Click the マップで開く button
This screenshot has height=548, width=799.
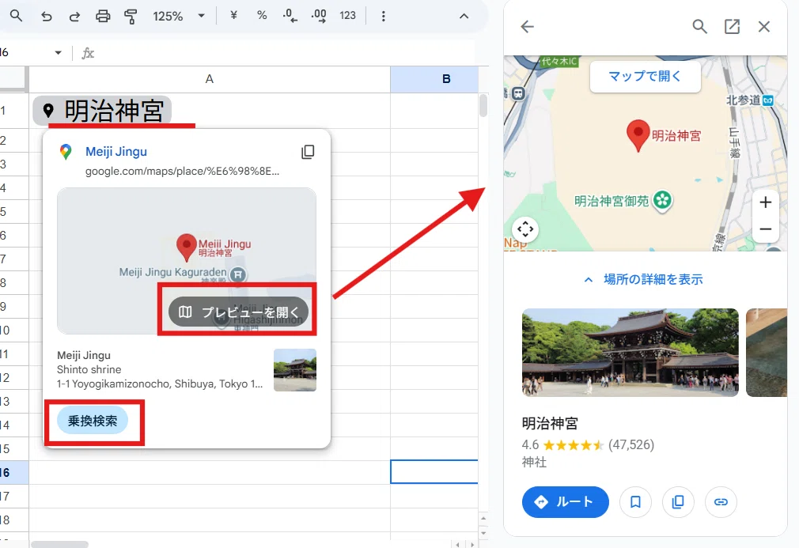pos(645,77)
